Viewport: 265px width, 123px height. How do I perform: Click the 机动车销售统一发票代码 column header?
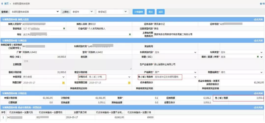click(21, 113)
